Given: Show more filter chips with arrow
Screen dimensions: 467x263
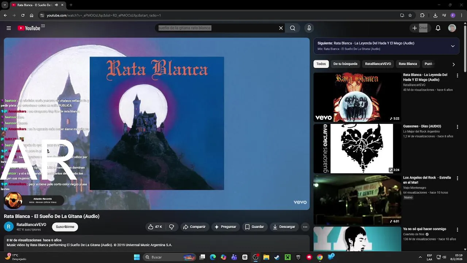Looking at the screenshot, I should tap(454, 64).
